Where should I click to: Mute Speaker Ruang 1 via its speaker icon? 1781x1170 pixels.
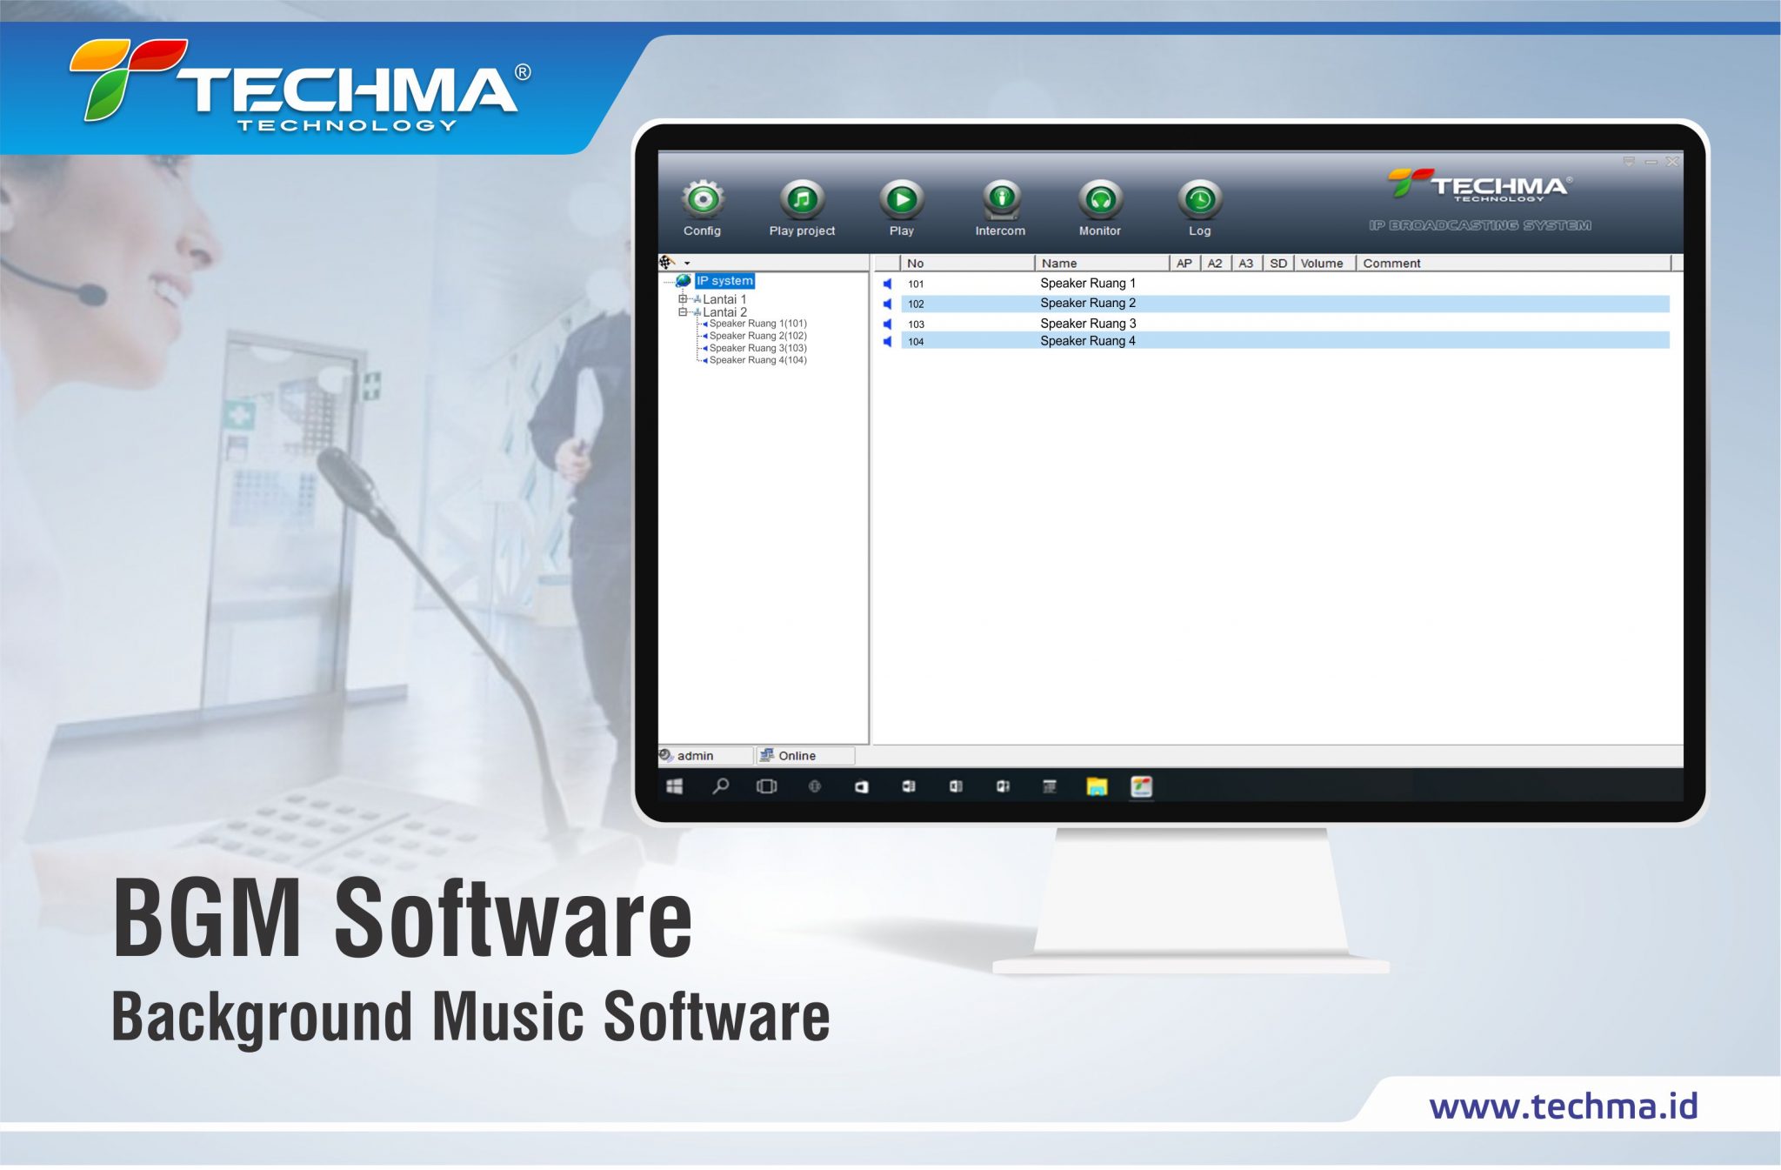tap(886, 283)
